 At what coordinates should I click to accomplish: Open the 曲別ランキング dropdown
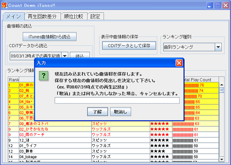pos(218,47)
